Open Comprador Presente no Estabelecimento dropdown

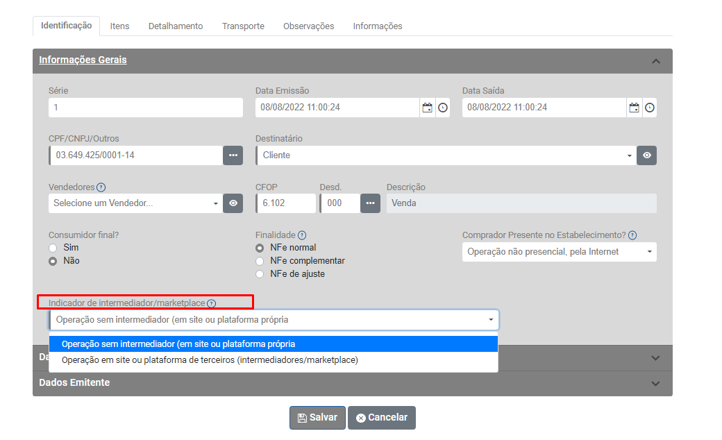click(559, 252)
